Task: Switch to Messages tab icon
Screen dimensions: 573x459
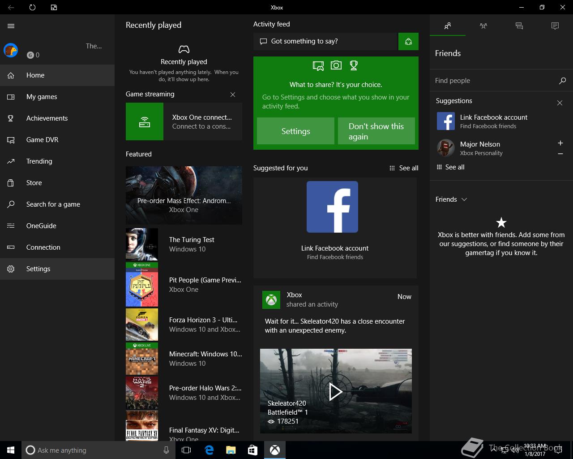Action: (x=519, y=26)
